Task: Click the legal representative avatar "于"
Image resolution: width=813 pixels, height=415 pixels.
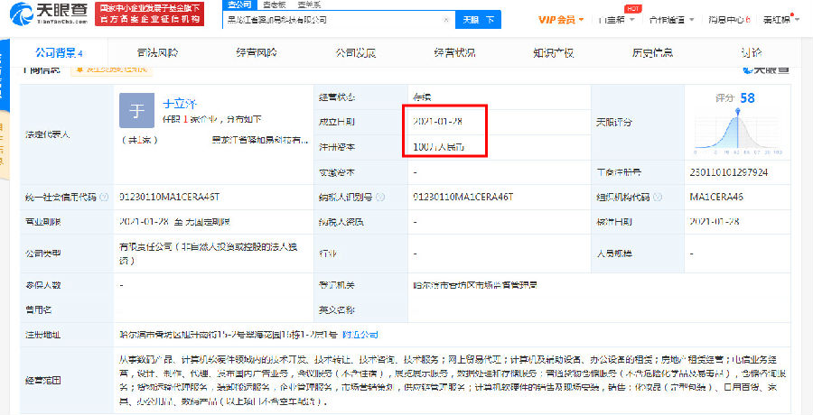Action: pos(137,111)
